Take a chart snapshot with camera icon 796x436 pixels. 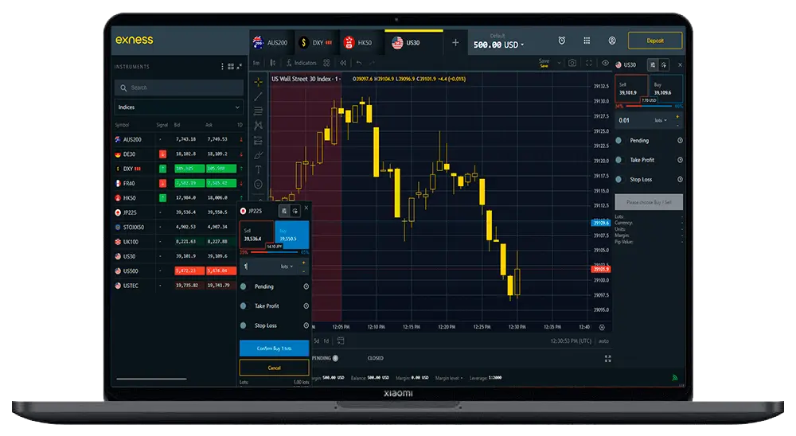click(572, 63)
